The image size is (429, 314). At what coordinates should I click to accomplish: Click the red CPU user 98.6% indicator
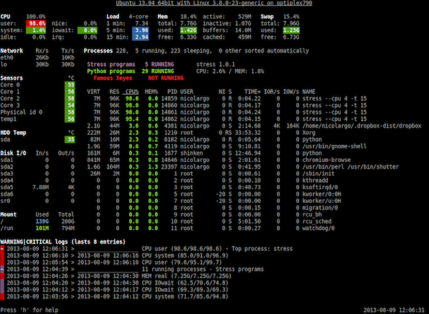(x=36, y=23)
